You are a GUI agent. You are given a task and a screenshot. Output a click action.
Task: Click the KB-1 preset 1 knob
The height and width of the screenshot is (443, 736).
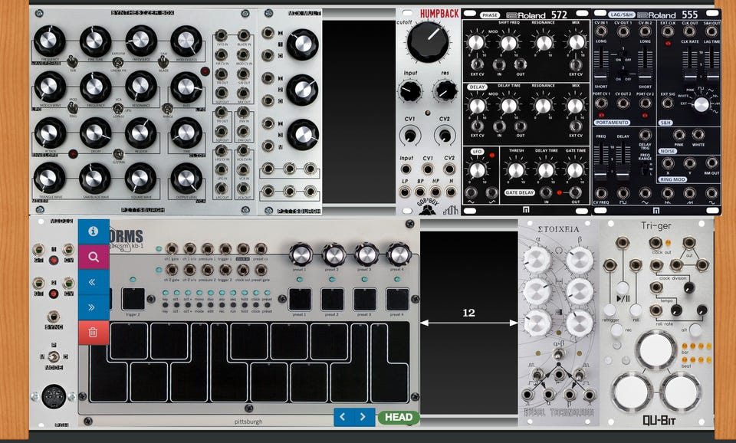click(301, 254)
